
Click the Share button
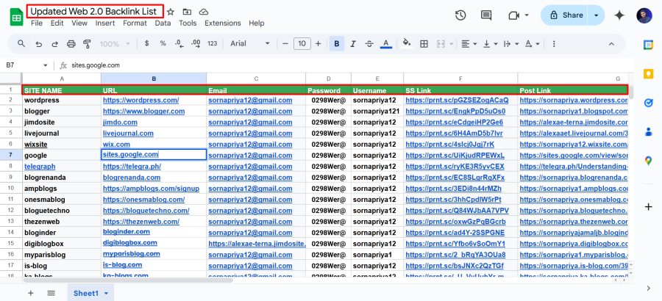click(566, 15)
